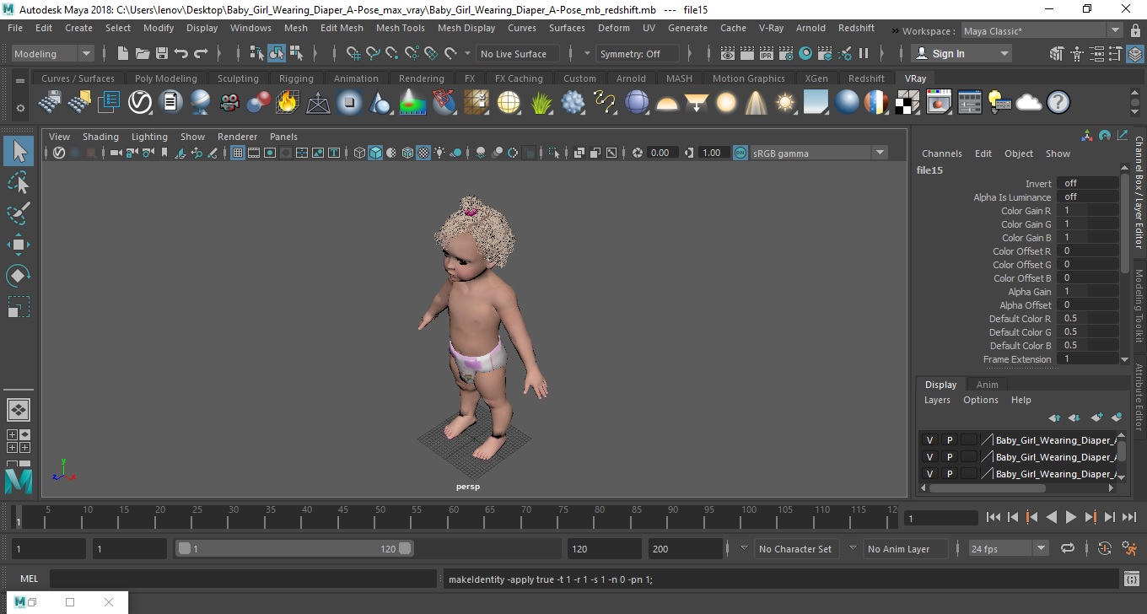1147x614 pixels.
Task: Click the MEL command language button
Action: tap(30, 579)
